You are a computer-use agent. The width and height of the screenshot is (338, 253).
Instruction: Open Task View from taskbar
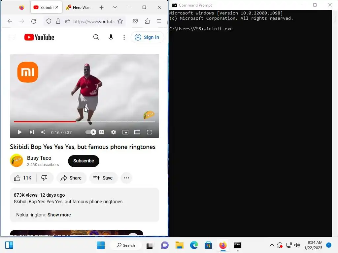150,245
